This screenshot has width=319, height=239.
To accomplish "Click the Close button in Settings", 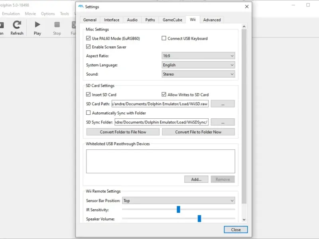I will point(236,230).
